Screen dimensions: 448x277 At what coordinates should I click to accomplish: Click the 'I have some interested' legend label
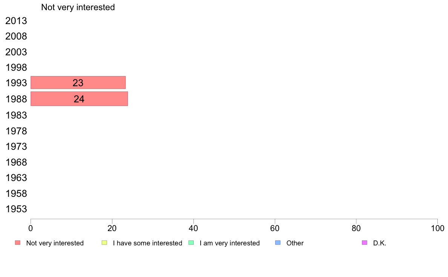(x=147, y=243)
